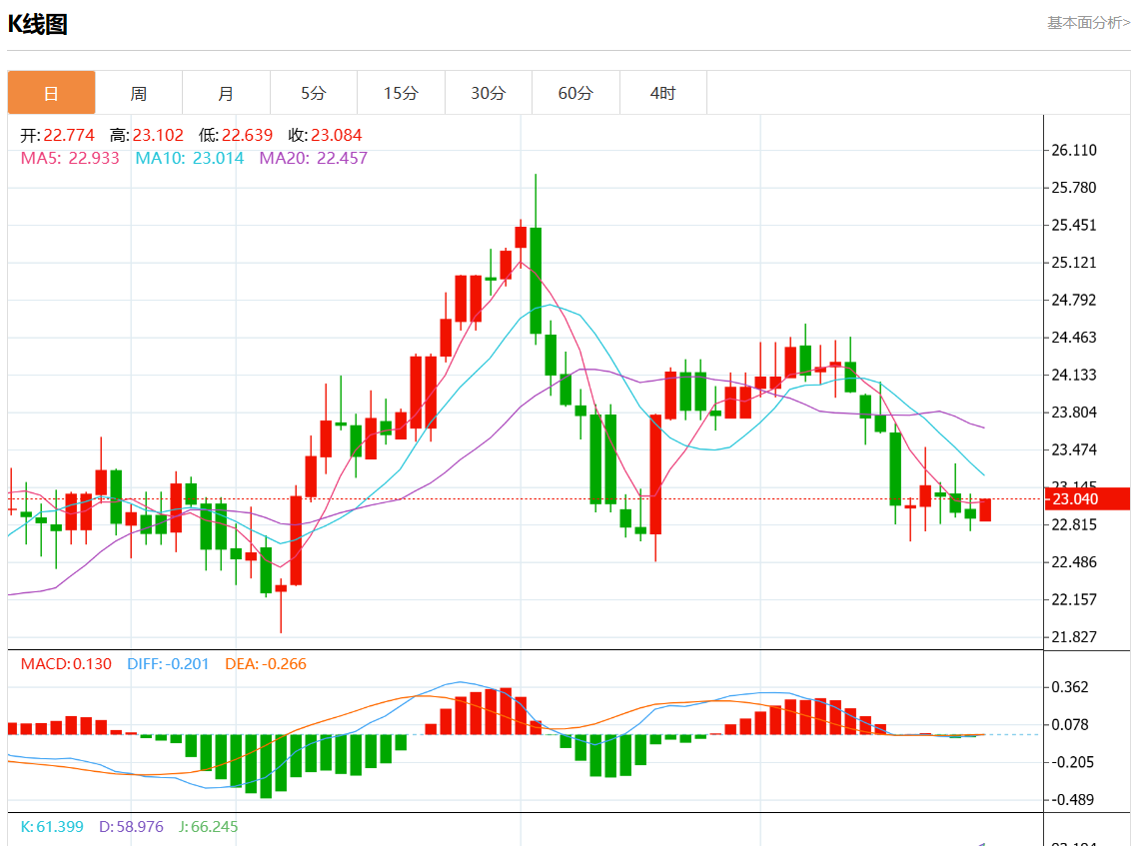Open the 基本面分析> link
The height and width of the screenshot is (846, 1145).
pyautogui.click(x=1088, y=23)
